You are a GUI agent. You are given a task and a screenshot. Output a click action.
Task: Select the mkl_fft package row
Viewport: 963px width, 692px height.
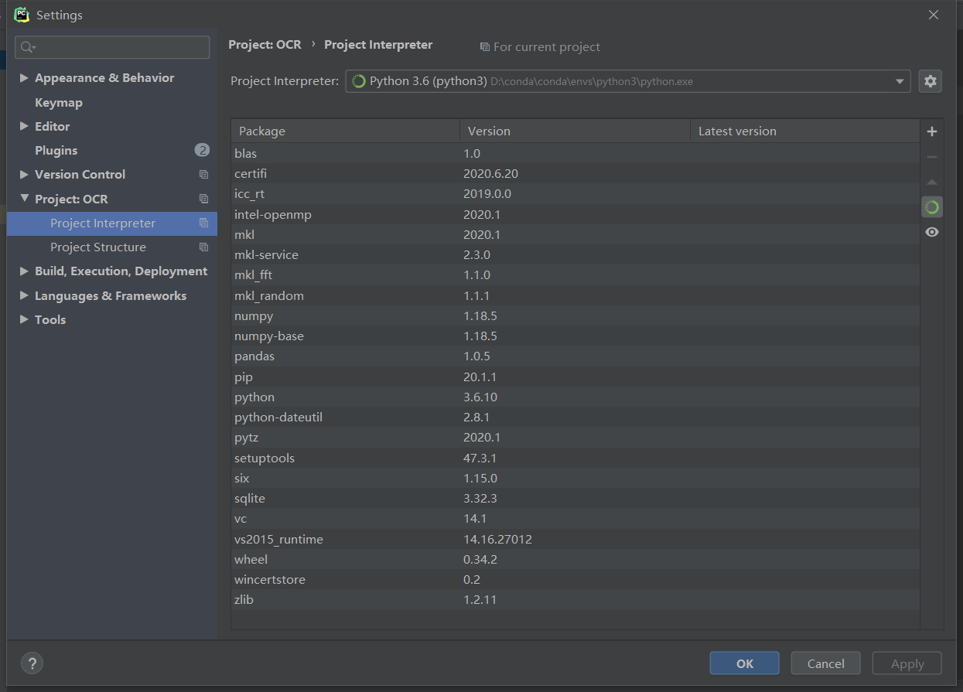(x=575, y=274)
